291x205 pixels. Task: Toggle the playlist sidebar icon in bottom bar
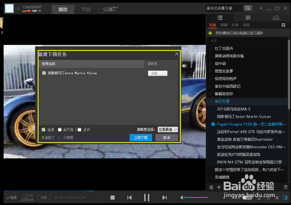pos(285,198)
